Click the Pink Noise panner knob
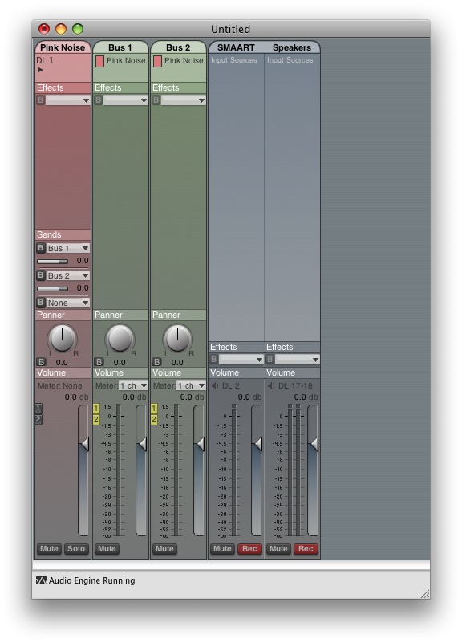Image resolution: width=462 pixels, height=643 pixels. pyautogui.click(x=63, y=338)
